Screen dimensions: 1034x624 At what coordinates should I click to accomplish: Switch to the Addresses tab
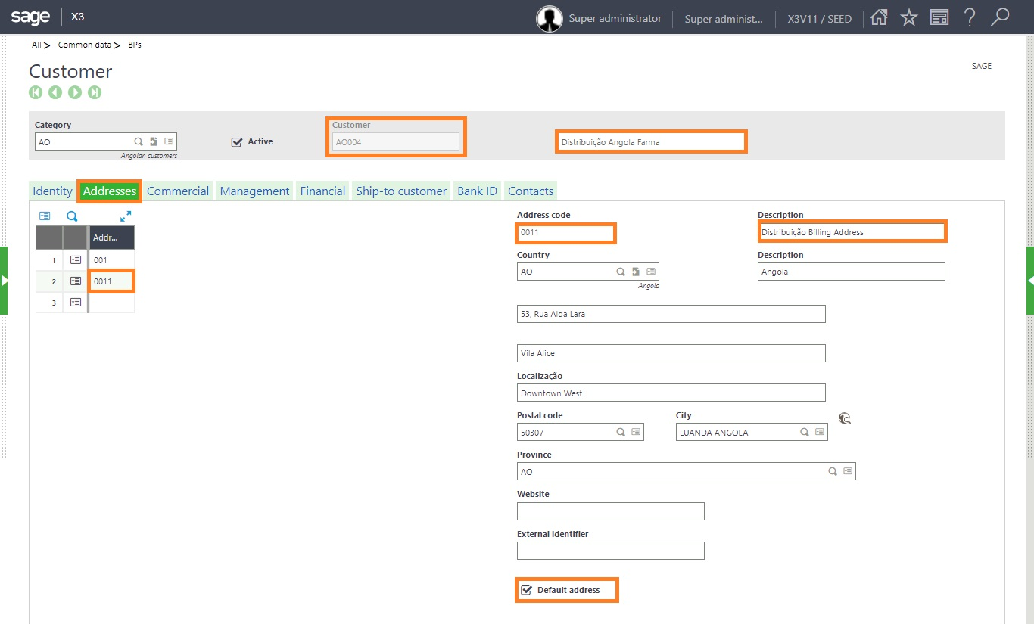pyautogui.click(x=110, y=191)
